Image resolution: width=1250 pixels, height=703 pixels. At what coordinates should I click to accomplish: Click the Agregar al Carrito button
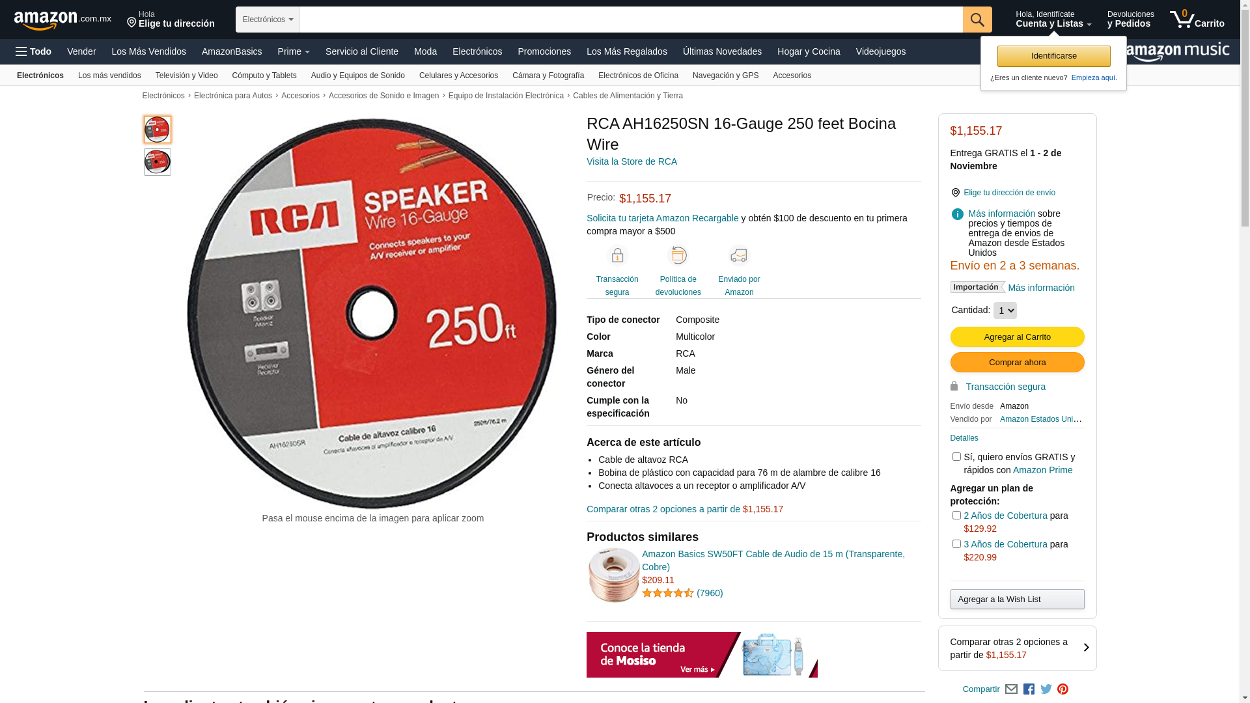[x=1017, y=337]
